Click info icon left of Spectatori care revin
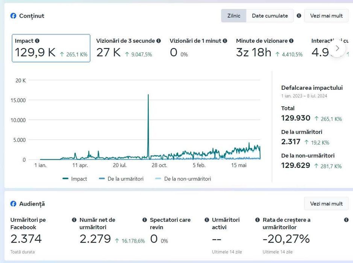Screen dimensions: 353x263 pos(144,220)
